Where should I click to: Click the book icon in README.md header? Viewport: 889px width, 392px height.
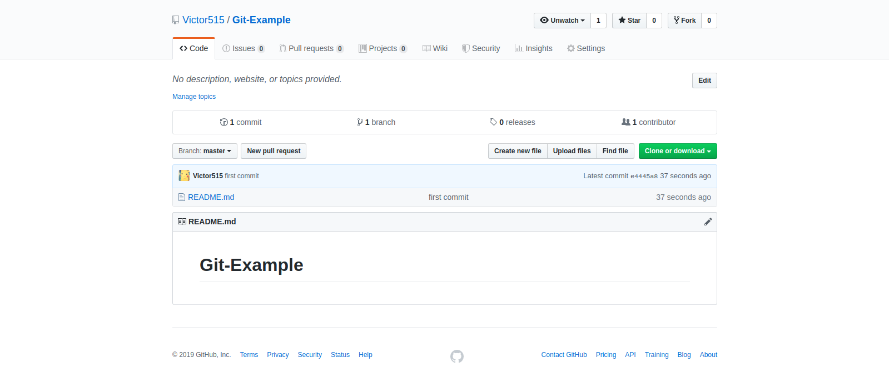(182, 222)
